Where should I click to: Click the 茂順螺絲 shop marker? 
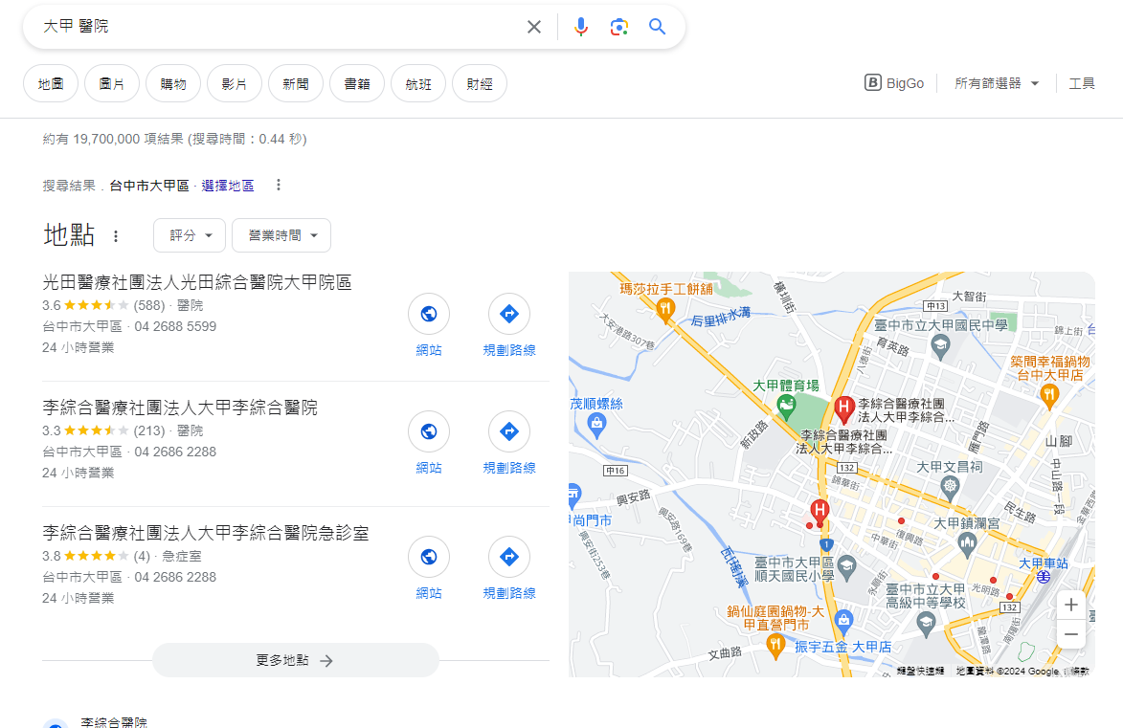click(x=596, y=425)
